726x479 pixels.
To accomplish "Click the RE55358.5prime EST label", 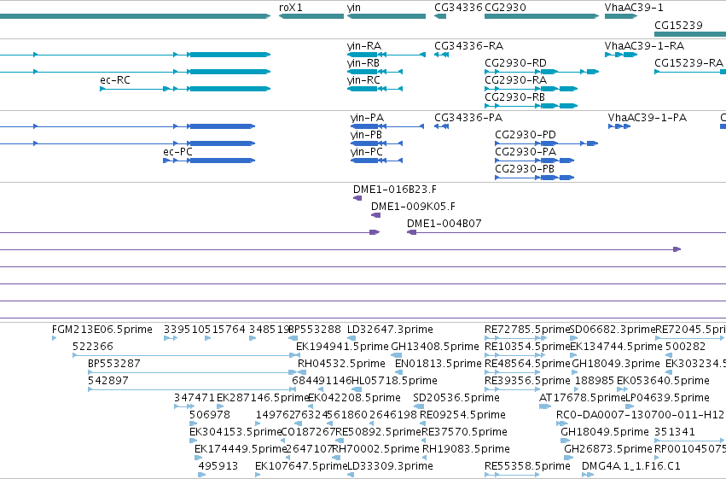I will (527, 466).
